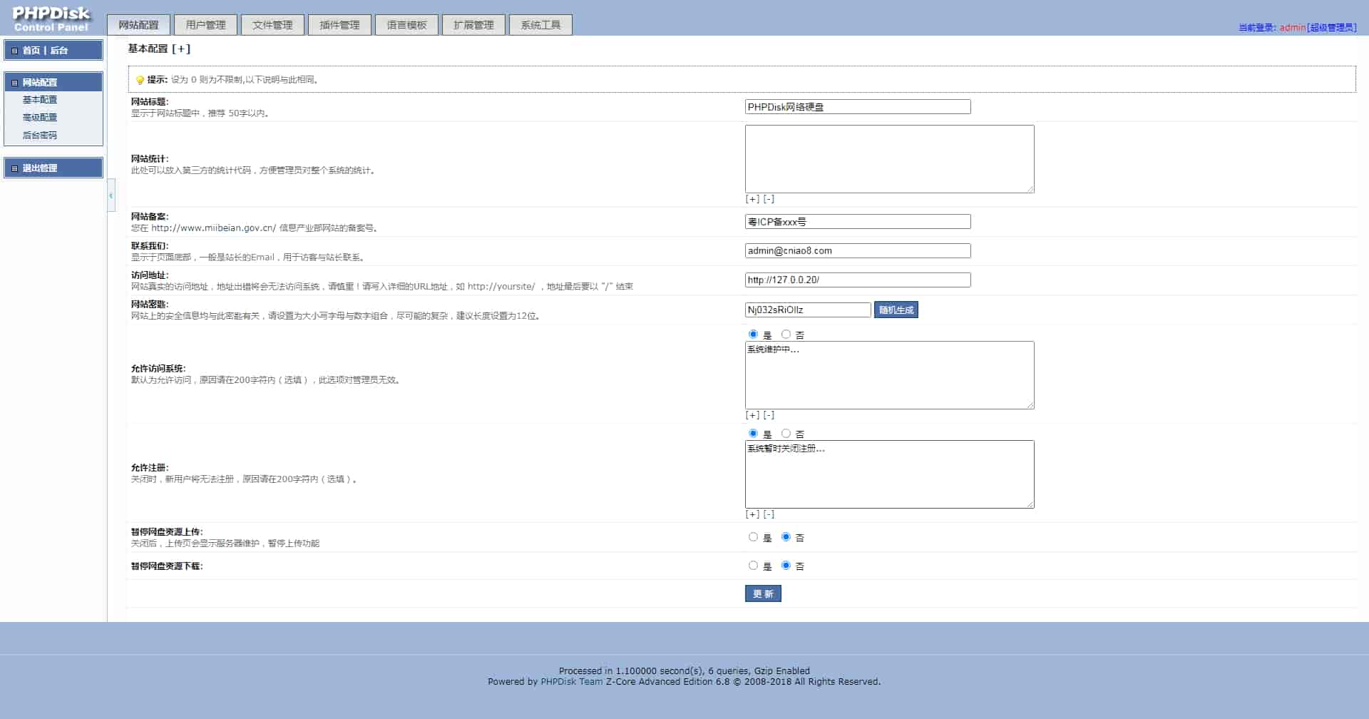Shrink the 网站统计 textarea with [-]
1369x719 pixels.
(769, 199)
